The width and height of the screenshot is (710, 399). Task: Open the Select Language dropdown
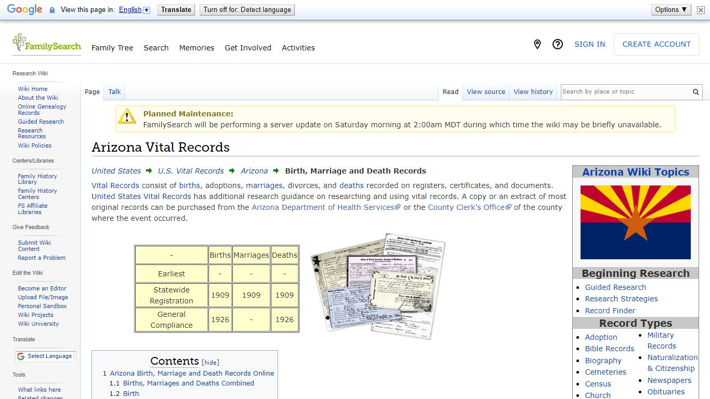click(46, 356)
